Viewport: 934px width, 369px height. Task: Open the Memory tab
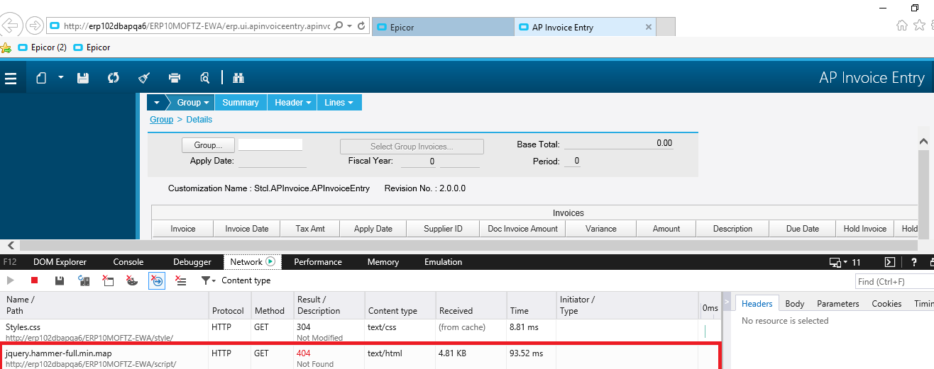click(383, 262)
